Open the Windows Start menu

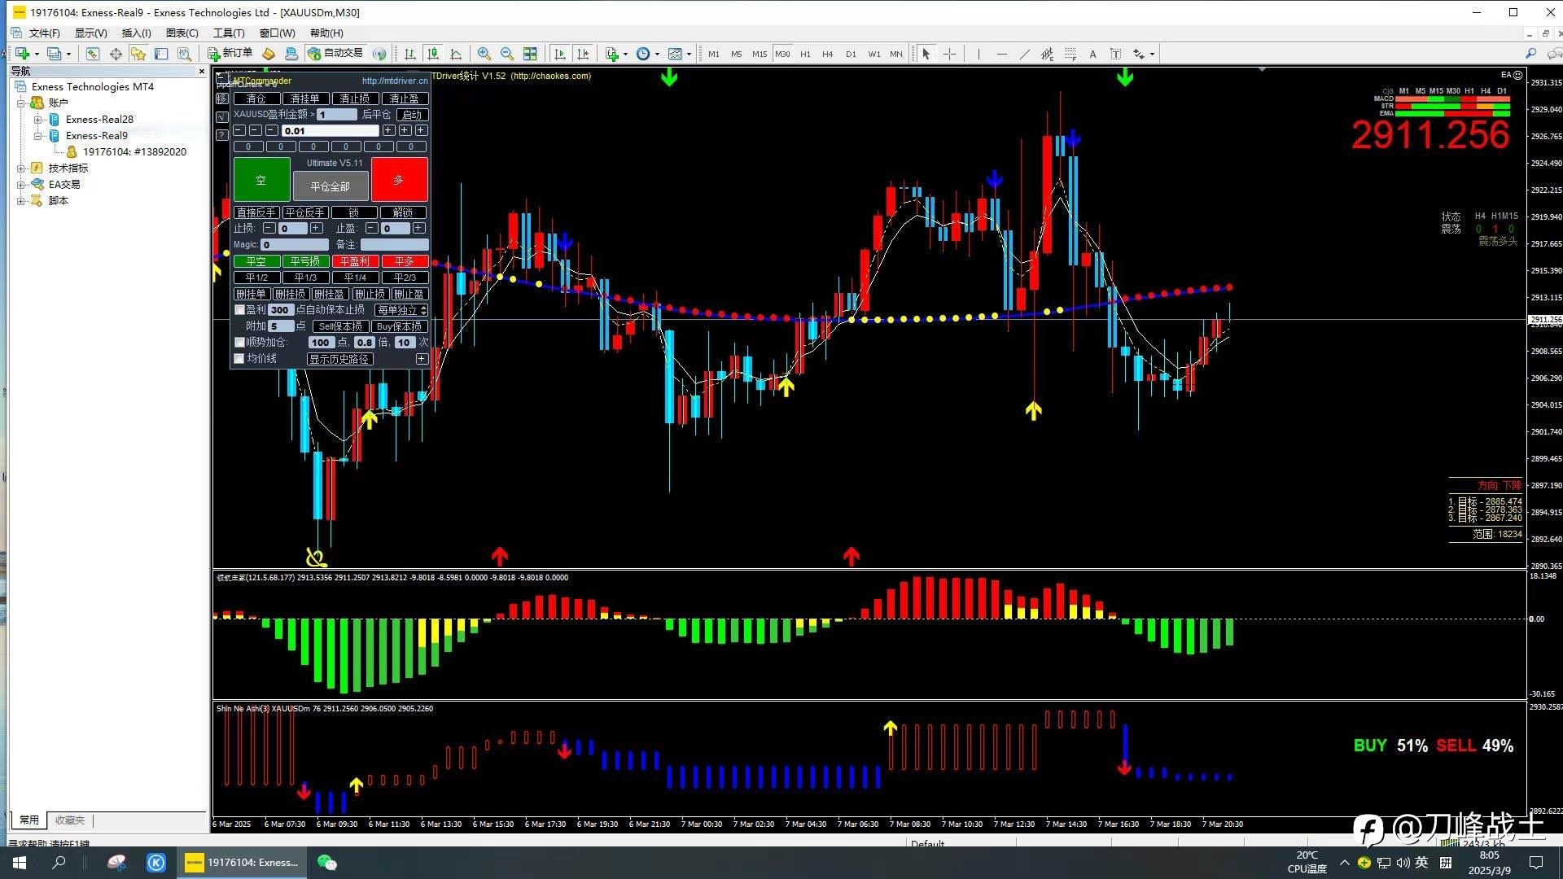click(20, 863)
